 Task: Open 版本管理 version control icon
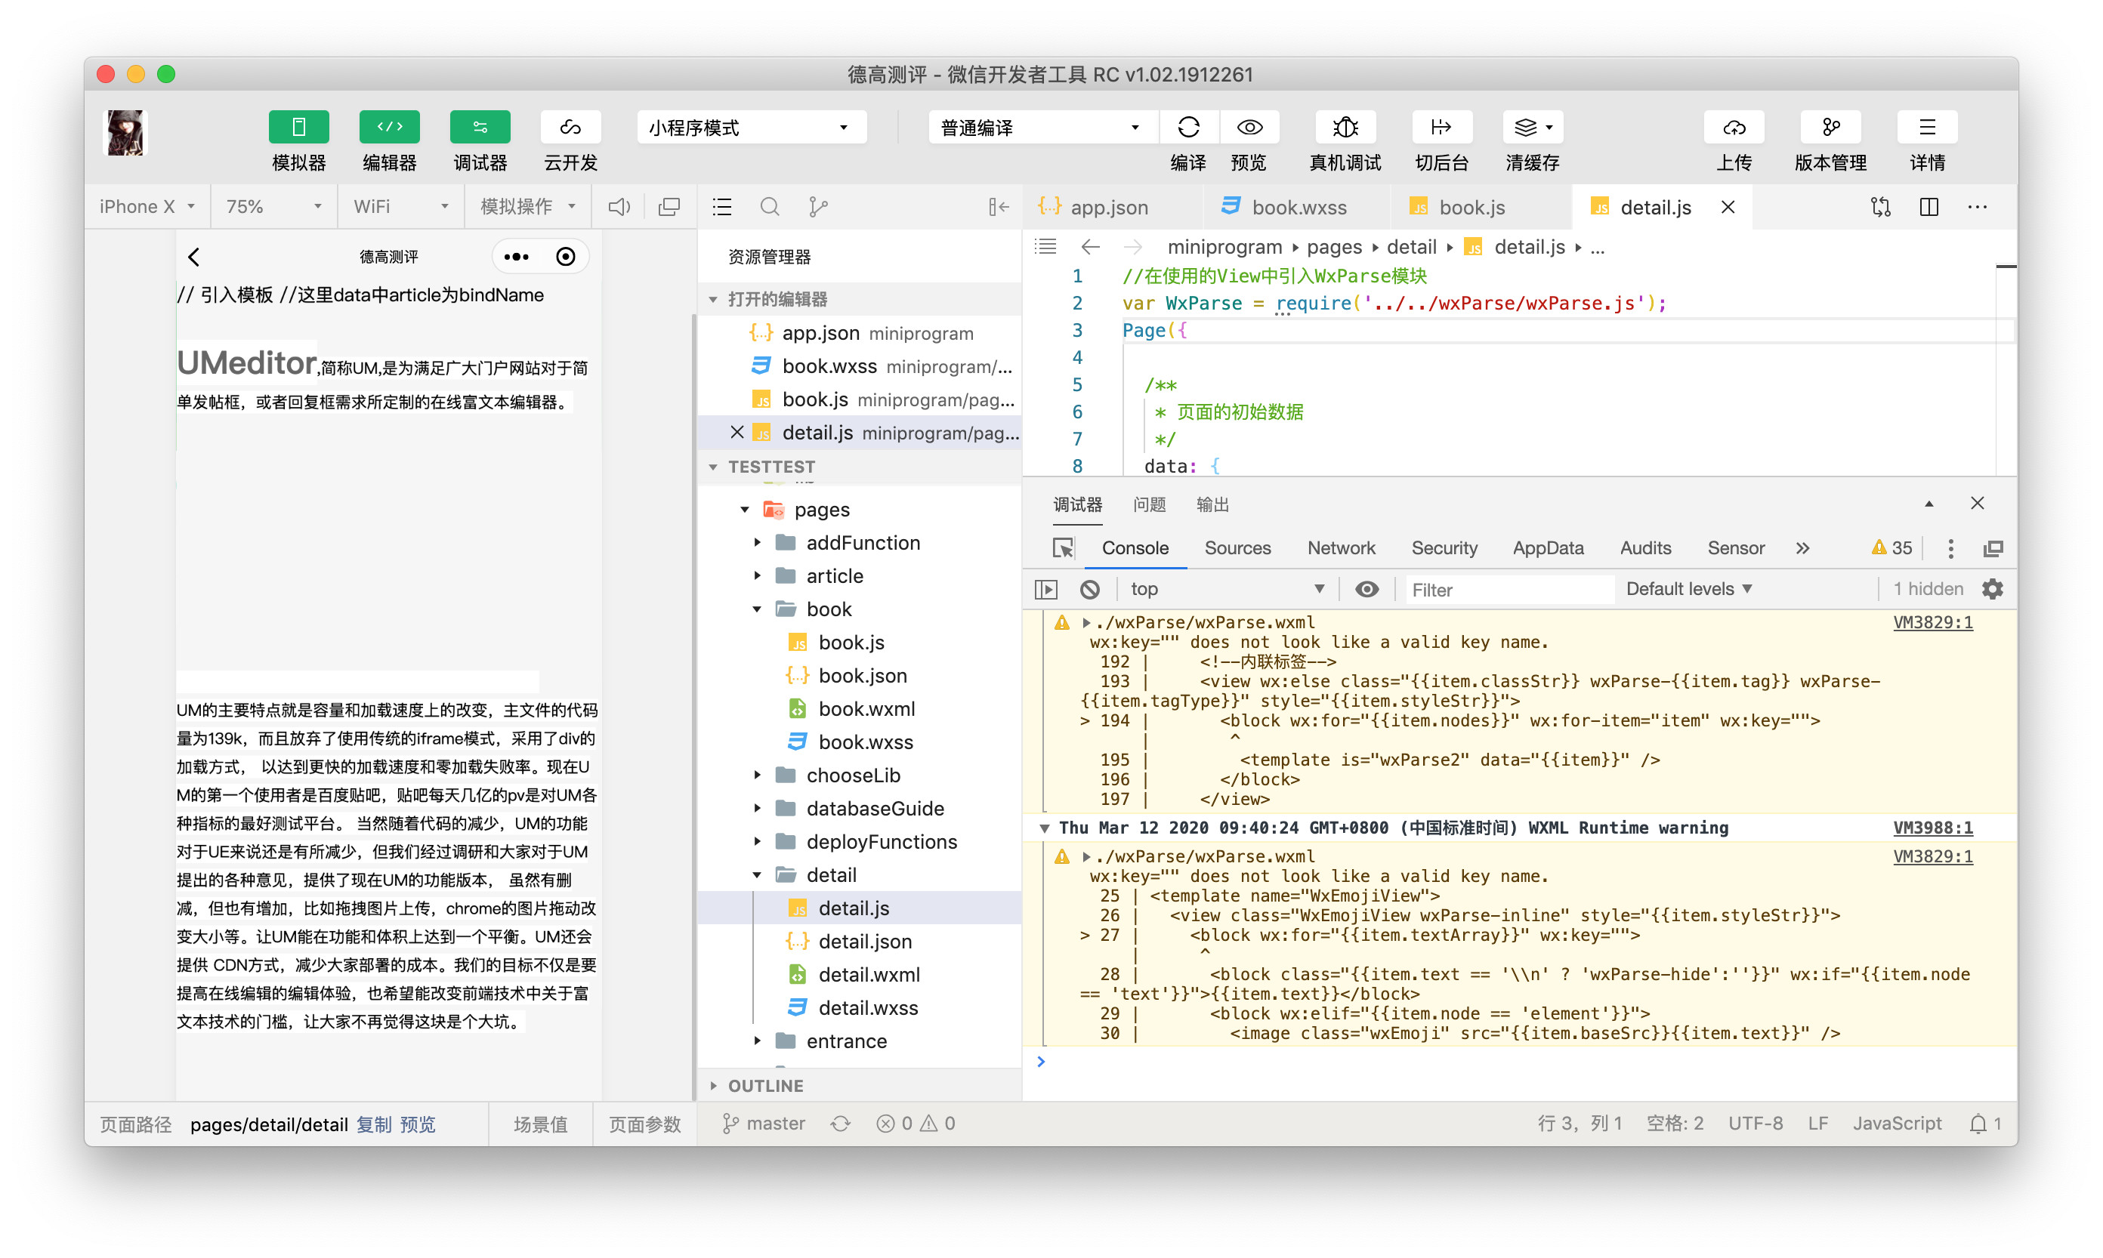click(x=1830, y=127)
